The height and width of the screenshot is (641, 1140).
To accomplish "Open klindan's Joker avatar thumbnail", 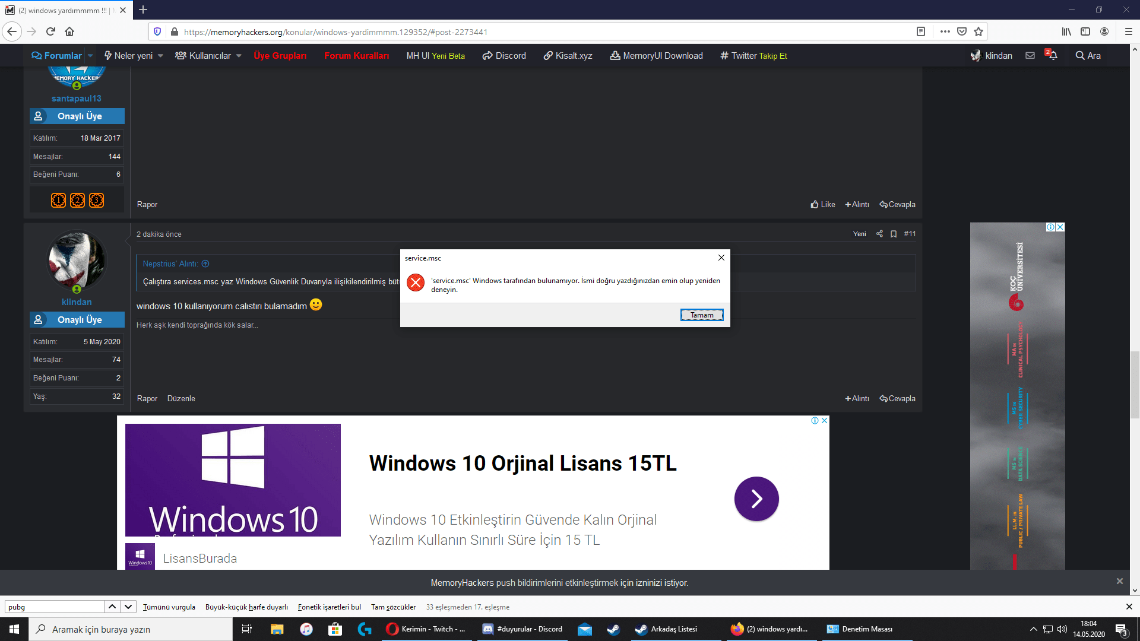I will pos(77,260).
